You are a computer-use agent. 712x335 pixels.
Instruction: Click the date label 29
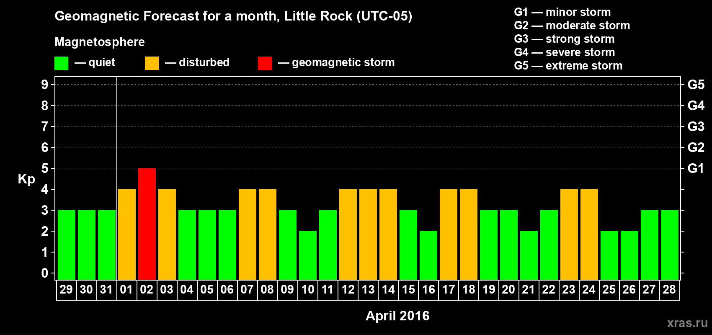(66, 289)
